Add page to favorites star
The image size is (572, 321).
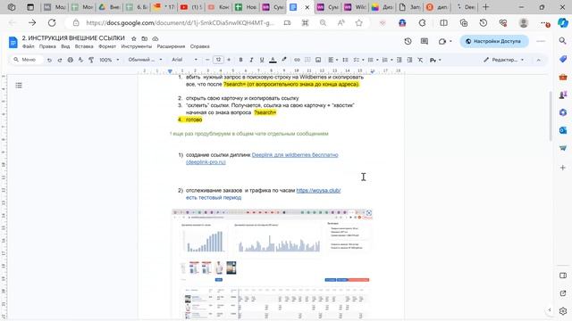[x=359, y=23]
